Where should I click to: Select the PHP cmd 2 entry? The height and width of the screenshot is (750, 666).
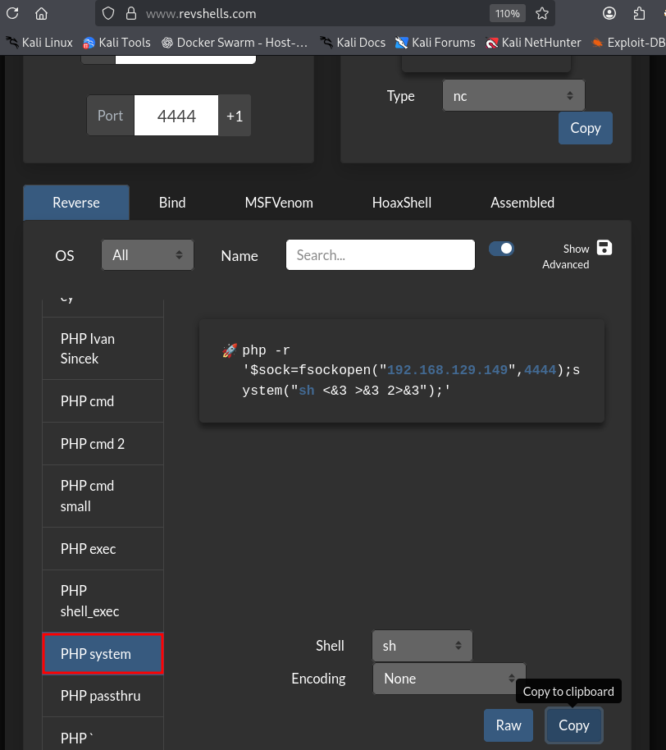click(x=103, y=443)
